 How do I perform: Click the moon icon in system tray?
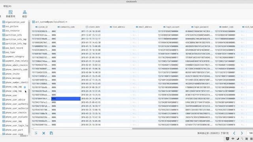238,139
